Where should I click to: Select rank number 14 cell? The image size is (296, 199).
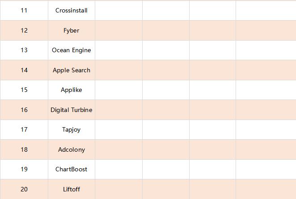24,70
